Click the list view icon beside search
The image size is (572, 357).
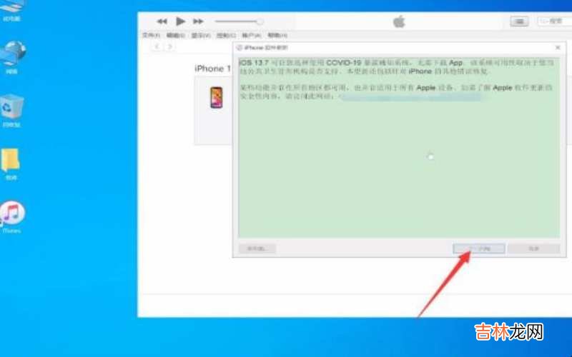[519, 21]
